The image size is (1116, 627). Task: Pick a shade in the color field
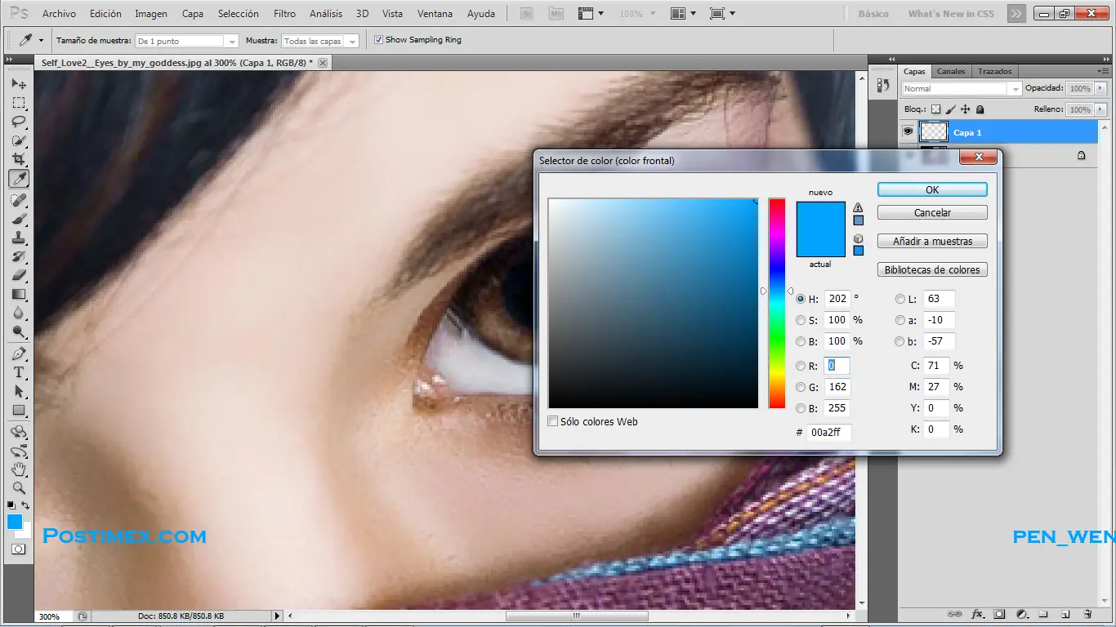coord(654,303)
